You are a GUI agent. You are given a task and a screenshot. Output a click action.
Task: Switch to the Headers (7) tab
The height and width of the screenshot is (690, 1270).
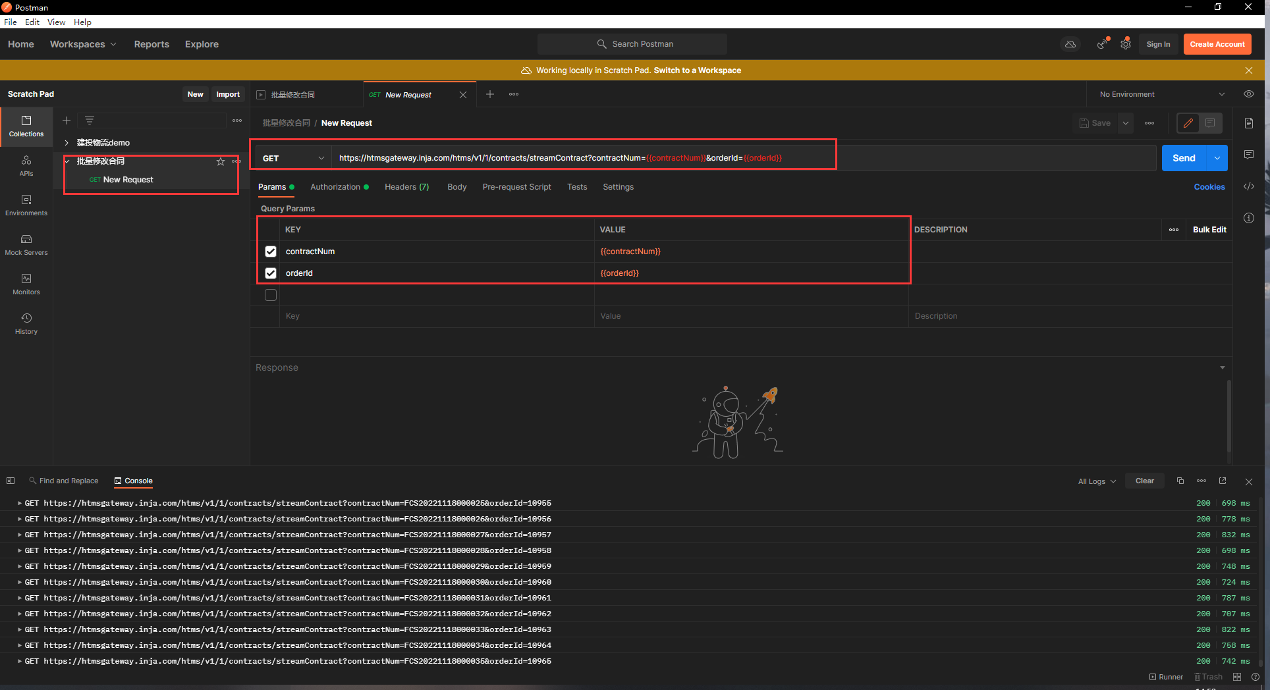pyautogui.click(x=407, y=187)
